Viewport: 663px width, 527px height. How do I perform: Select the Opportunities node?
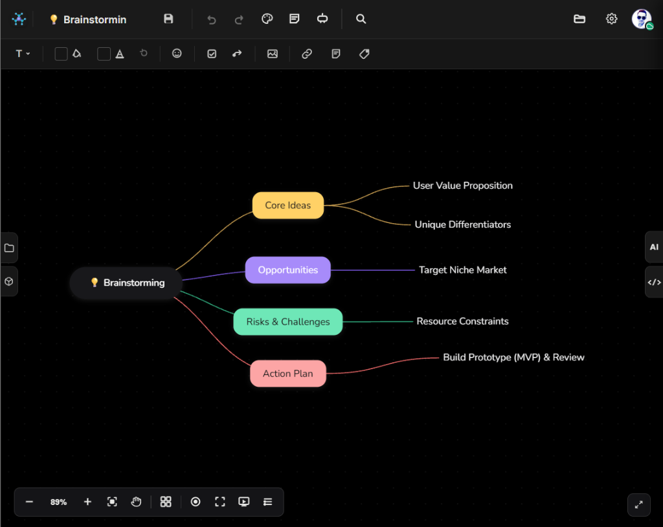tap(288, 270)
